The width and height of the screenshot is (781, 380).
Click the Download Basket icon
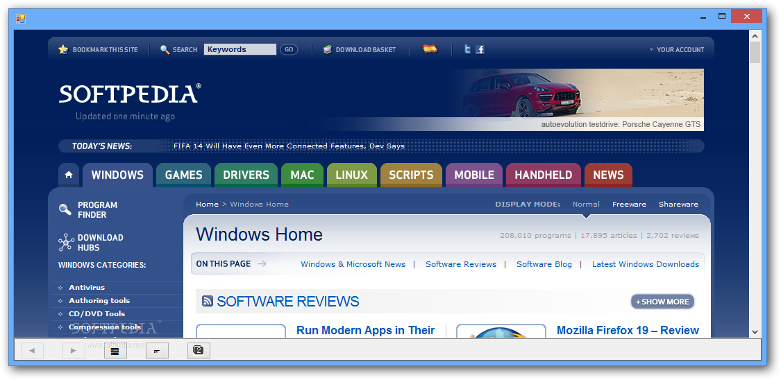pos(327,49)
